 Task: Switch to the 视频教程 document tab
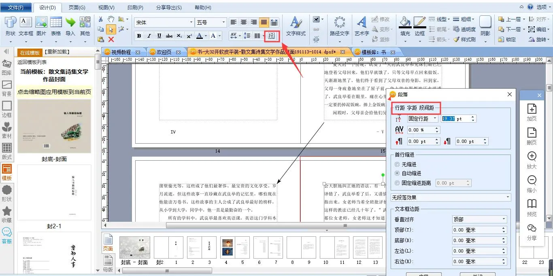tap(121, 52)
